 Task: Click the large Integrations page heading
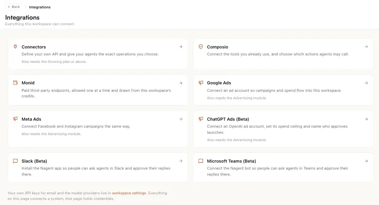click(22, 17)
